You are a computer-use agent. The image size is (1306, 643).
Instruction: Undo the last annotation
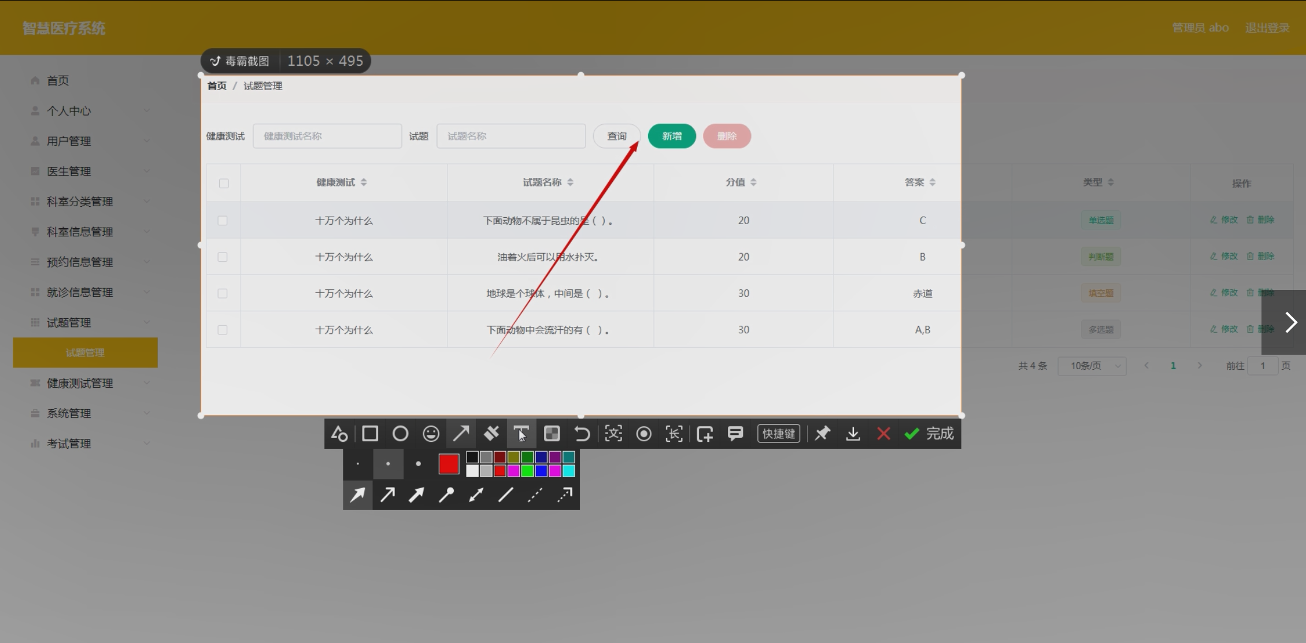tap(582, 434)
